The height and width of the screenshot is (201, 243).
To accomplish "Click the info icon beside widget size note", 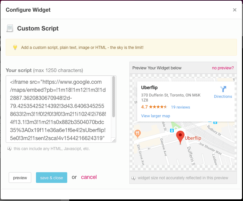I will (133, 178).
